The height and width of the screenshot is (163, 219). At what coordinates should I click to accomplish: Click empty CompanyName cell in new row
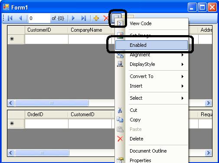(90, 39)
